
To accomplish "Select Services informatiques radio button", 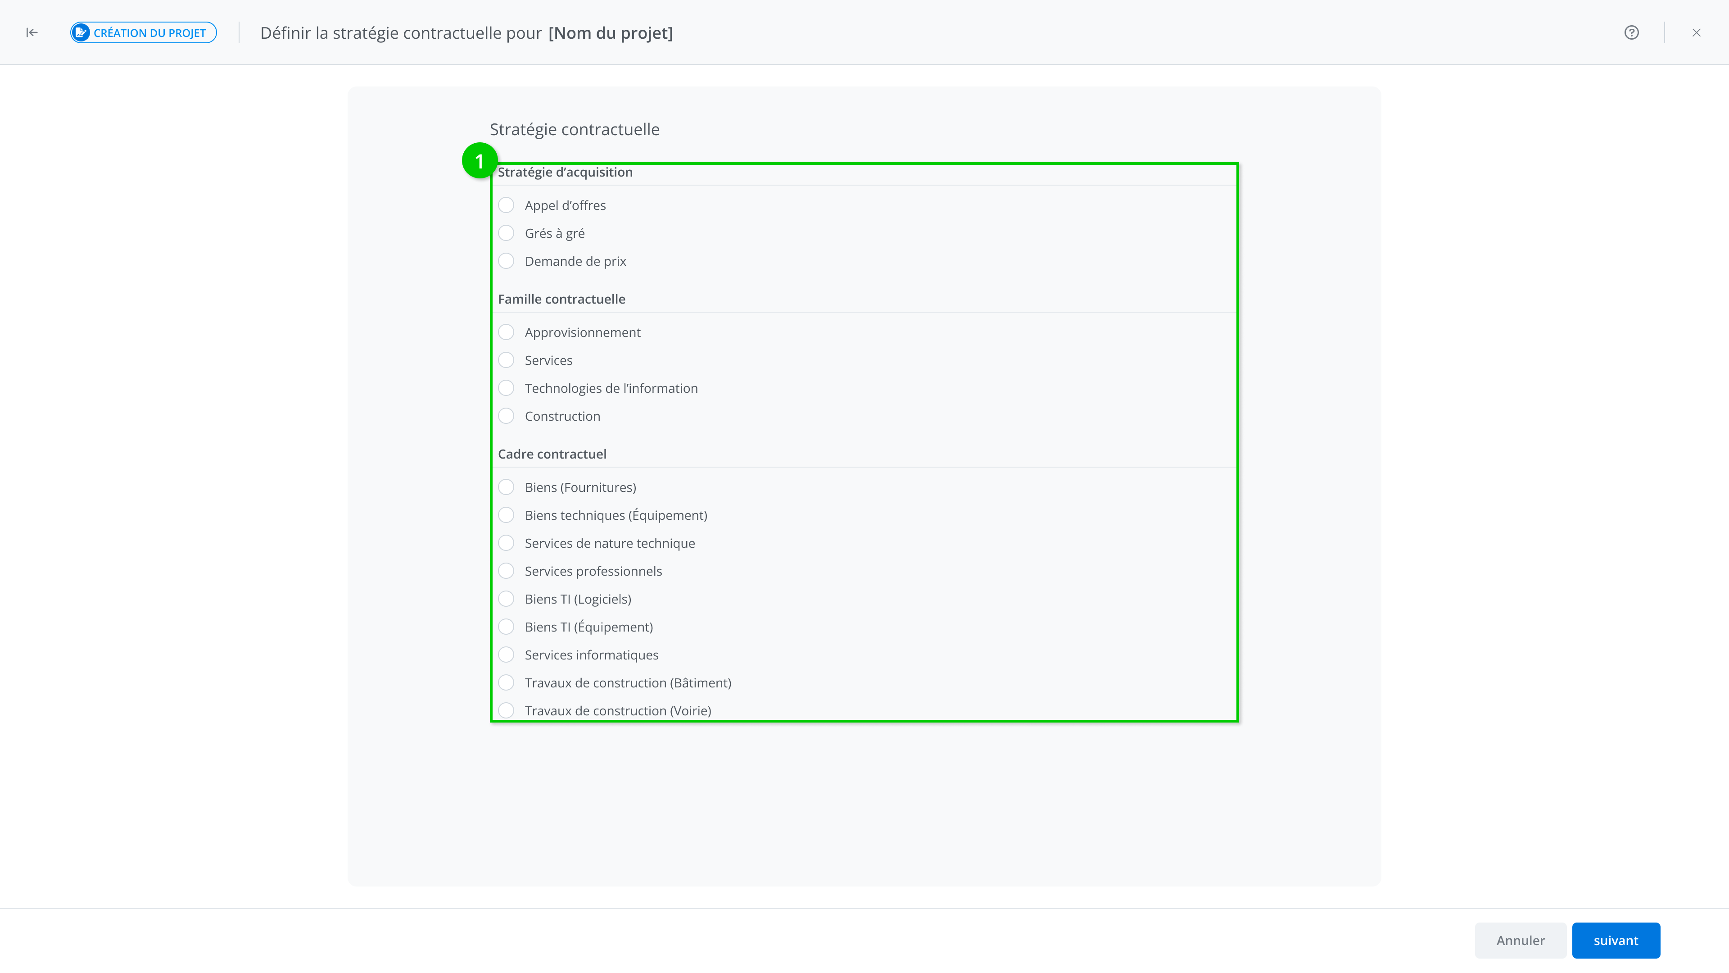I will (x=506, y=655).
